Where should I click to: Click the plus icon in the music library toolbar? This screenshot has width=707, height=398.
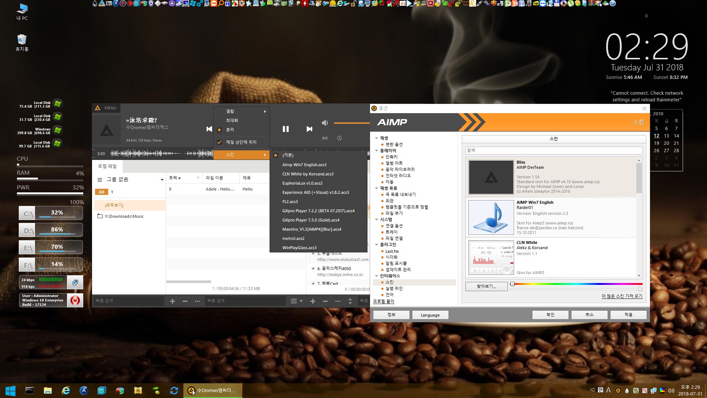pos(172,301)
